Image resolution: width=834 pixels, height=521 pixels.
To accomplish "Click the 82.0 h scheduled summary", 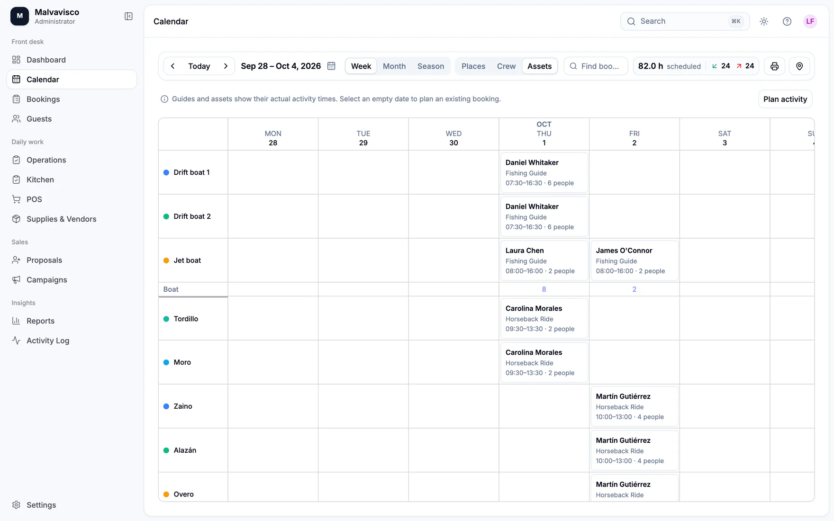I will (x=669, y=66).
